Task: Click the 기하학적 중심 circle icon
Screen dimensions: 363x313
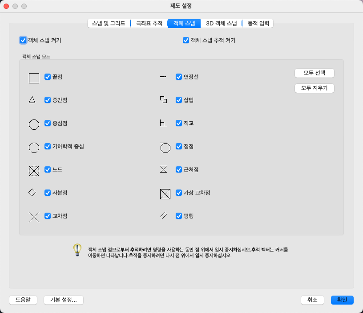Action: point(34,148)
